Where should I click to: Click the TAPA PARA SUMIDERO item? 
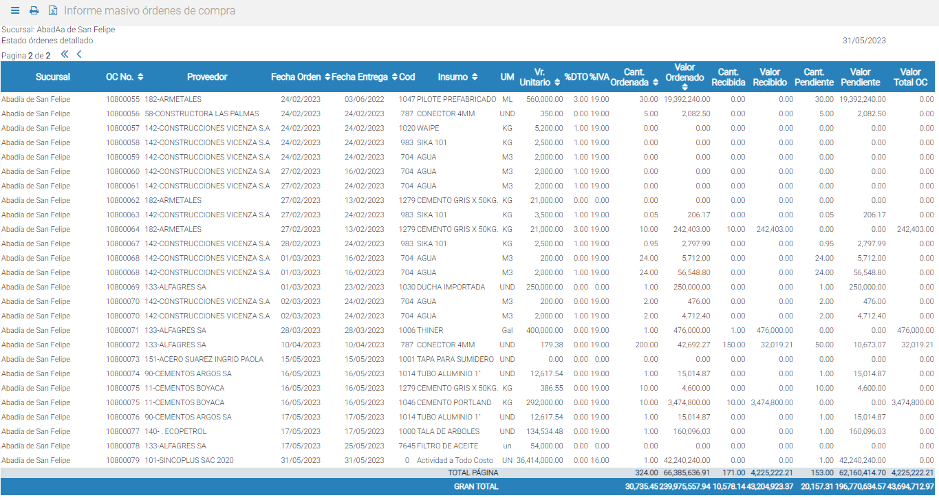pos(455,359)
